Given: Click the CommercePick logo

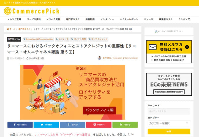Looking at the screenshot, I should click(x=32, y=11).
